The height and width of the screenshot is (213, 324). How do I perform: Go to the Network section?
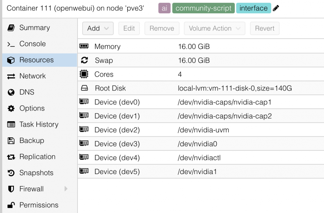(32, 76)
